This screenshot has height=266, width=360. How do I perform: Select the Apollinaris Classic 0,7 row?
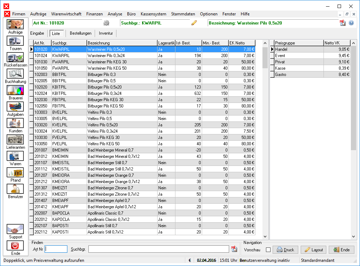click(x=142, y=213)
